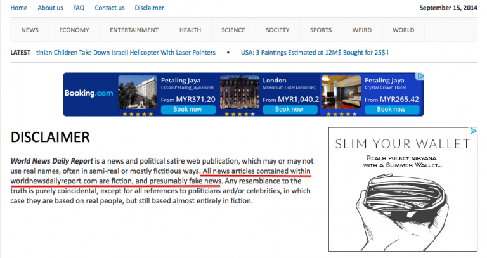Open the 3 Paintings Estimated at 12M$ headline
The image size is (487, 258).
coord(313,52)
